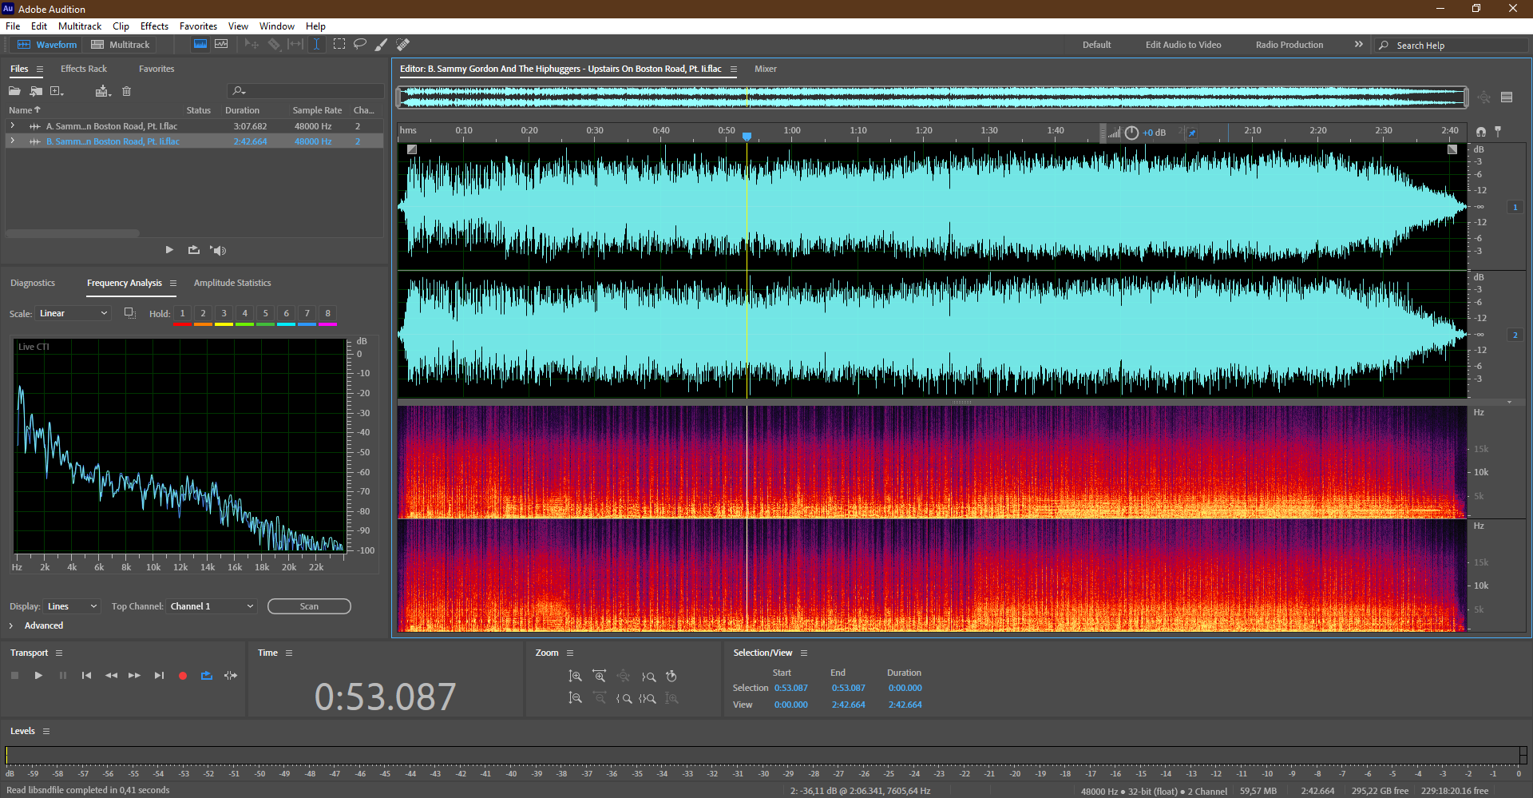
Task: Click the Selection Start time 0:53.087
Action: coord(791,688)
